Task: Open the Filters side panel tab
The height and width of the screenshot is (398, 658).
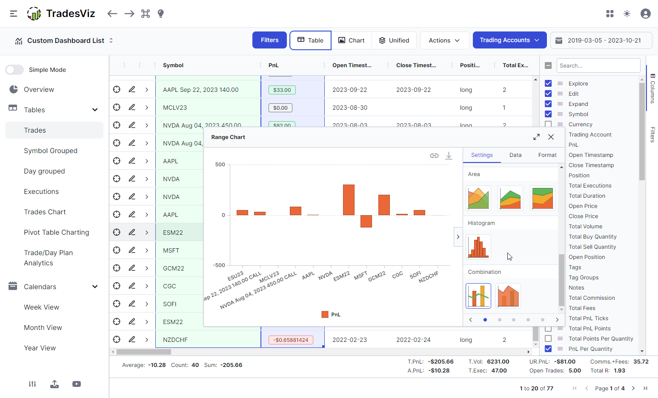Action: pyautogui.click(x=652, y=134)
